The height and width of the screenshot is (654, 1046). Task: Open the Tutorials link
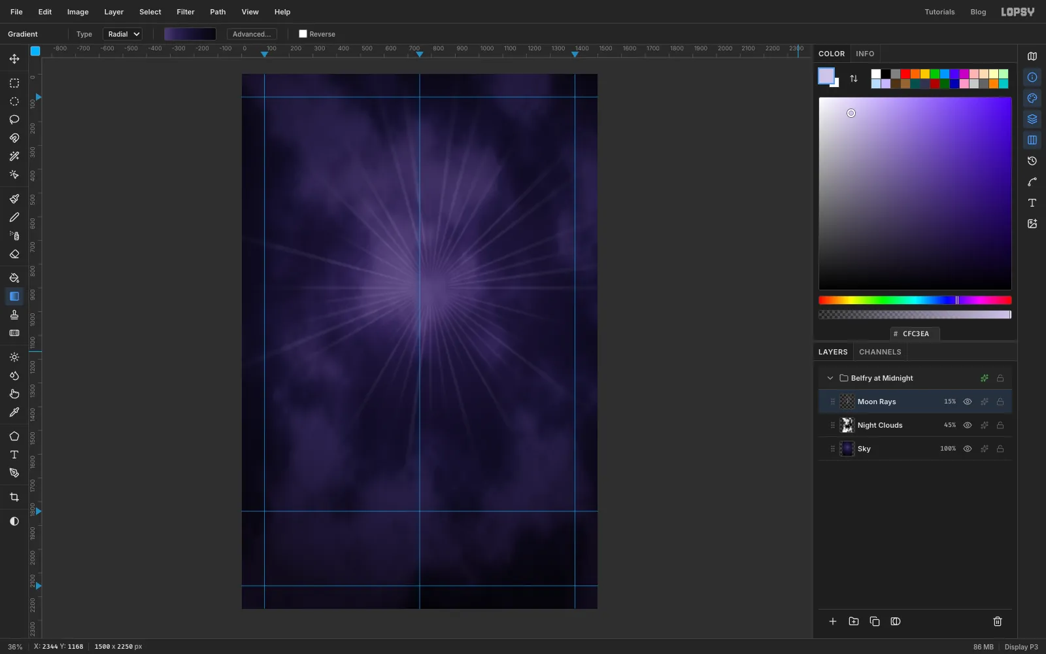[939, 12]
